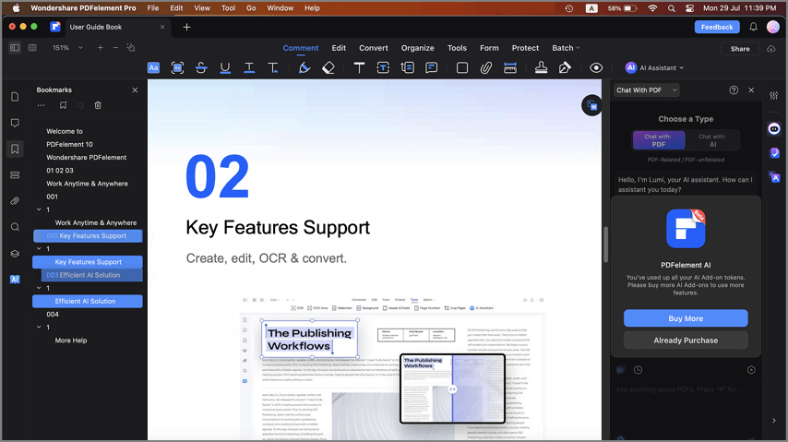
Task: Open properties sliders panel on right edge
Action: 774,96
